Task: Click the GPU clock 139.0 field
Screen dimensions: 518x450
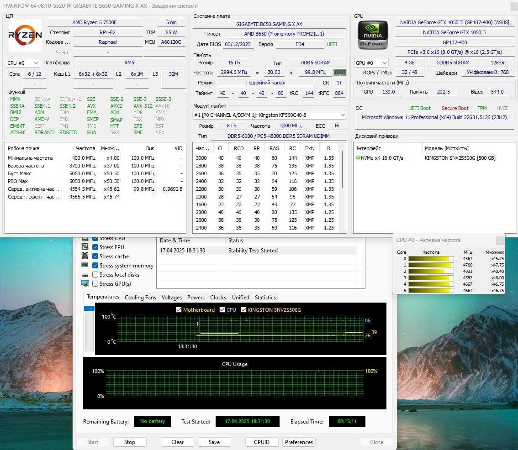Action: point(388,92)
